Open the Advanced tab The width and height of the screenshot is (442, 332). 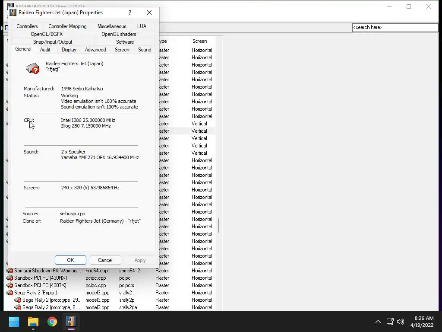pos(95,50)
